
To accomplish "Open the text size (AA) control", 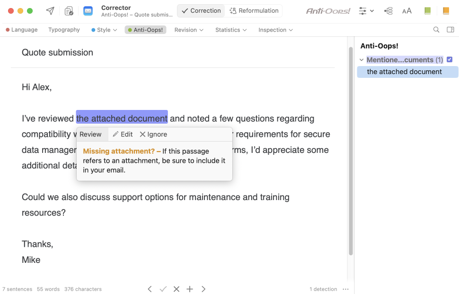I will pos(406,11).
